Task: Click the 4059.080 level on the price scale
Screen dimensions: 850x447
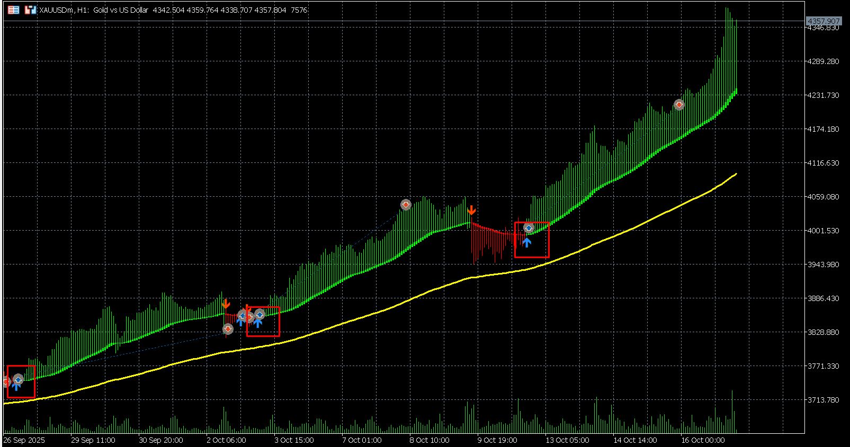Action: pos(823,197)
